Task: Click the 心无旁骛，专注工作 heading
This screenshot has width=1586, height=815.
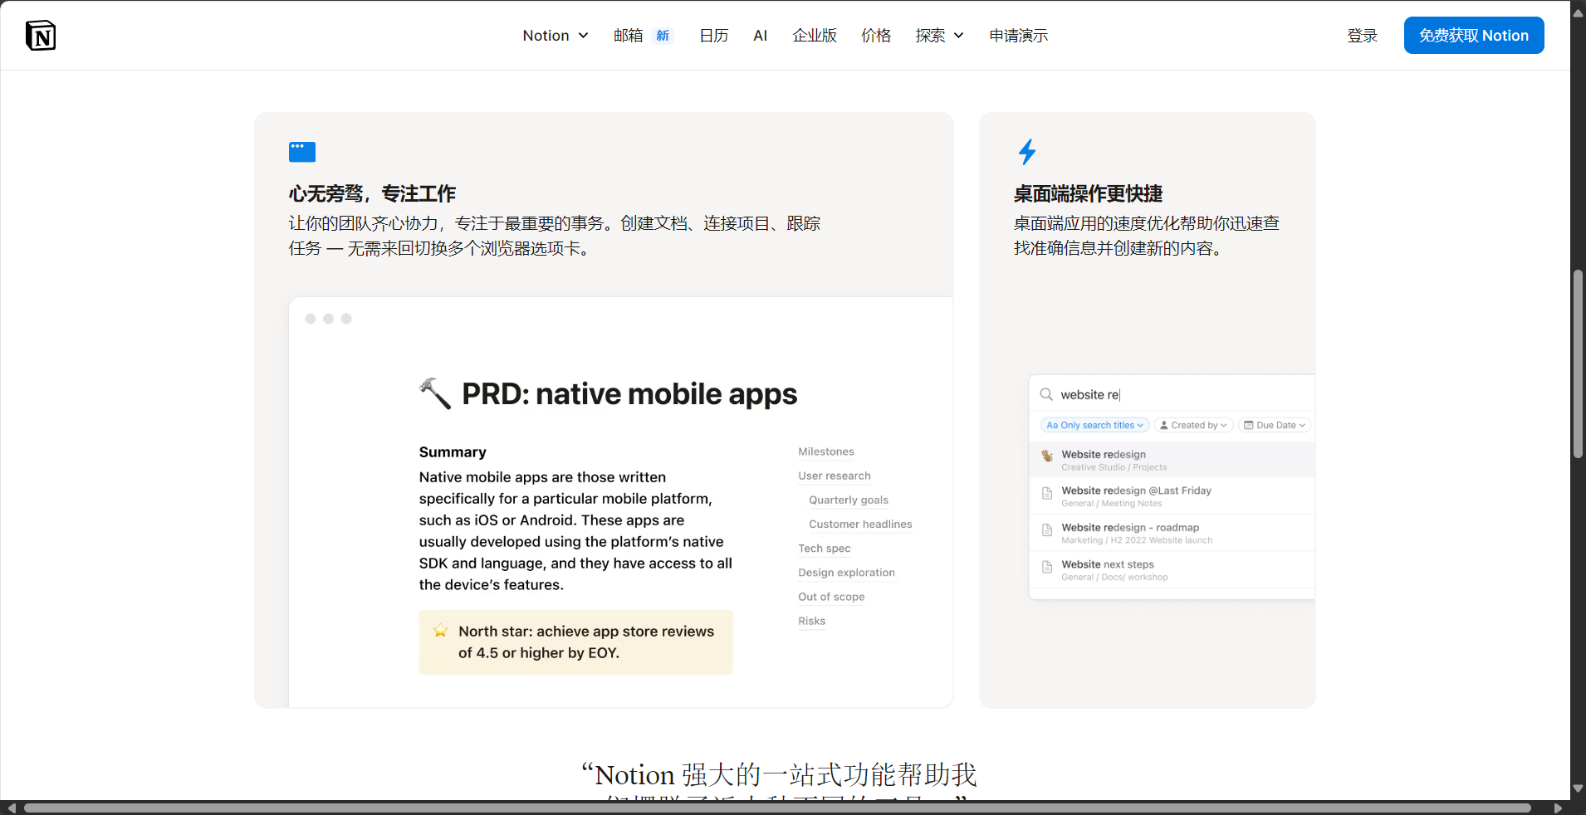Action: coord(372,193)
